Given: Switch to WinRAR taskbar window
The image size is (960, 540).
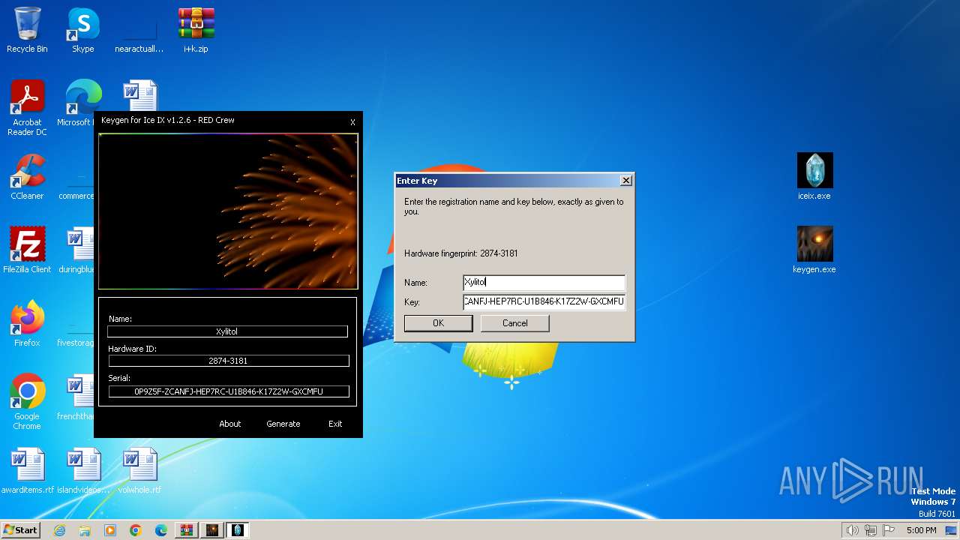Looking at the screenshot, I should click(187, 530).
